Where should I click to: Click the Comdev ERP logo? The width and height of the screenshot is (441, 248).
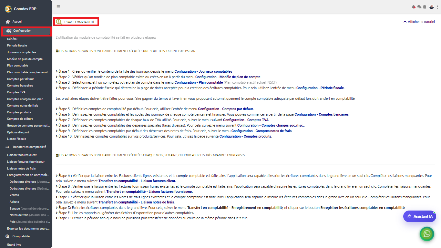(x=8, y=9)
